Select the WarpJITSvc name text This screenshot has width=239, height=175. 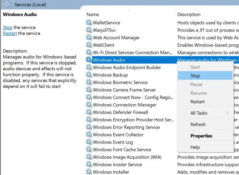click(104, 30)
